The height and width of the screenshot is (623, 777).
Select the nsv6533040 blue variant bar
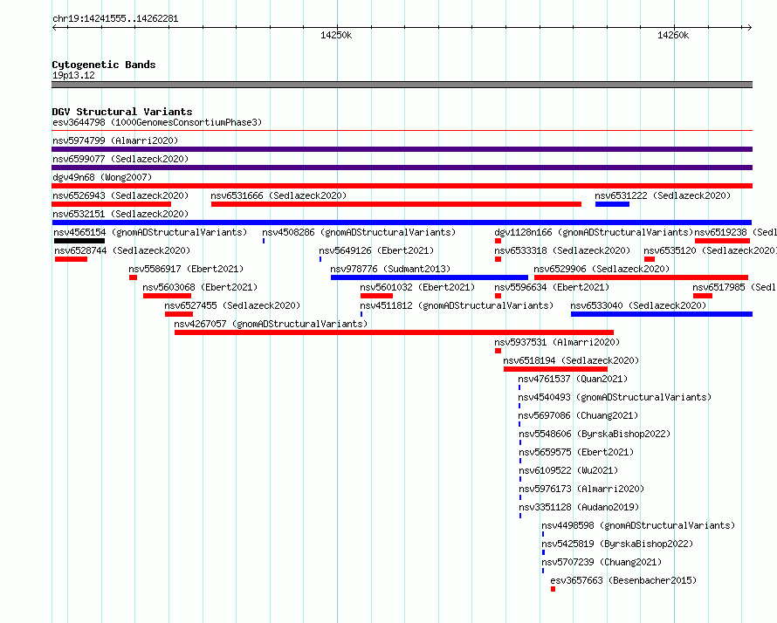[662, 314]
